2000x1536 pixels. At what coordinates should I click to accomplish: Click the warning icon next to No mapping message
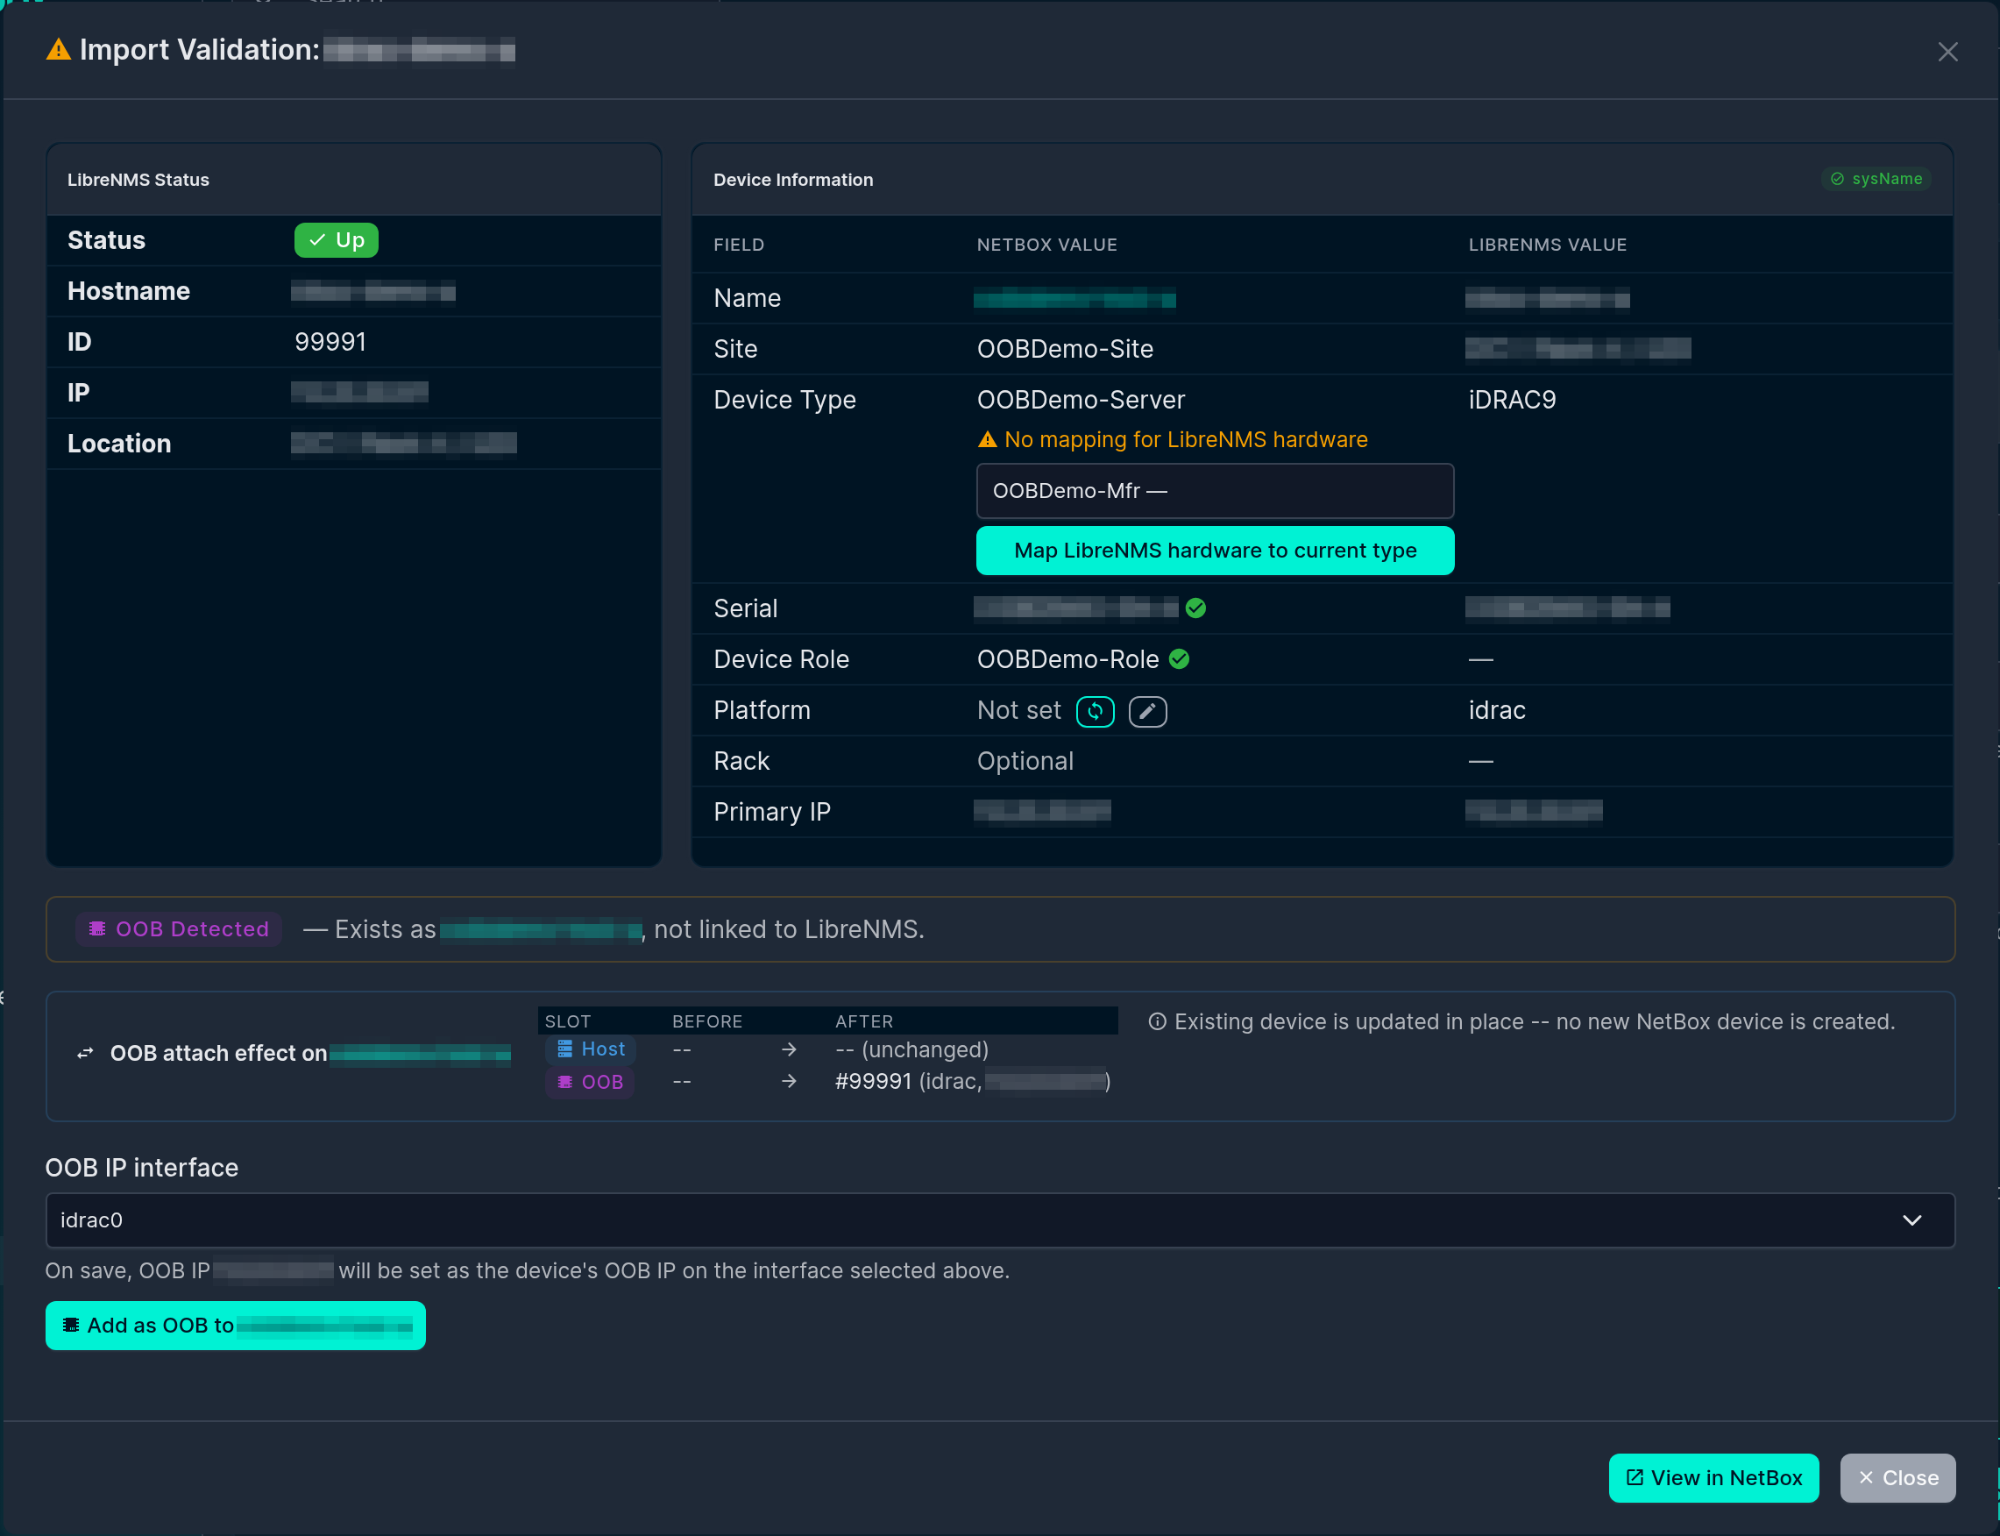tap(987, 440)
